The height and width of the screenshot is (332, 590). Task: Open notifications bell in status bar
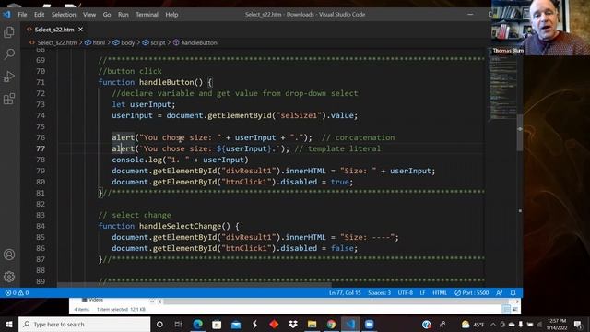point(513,292)
